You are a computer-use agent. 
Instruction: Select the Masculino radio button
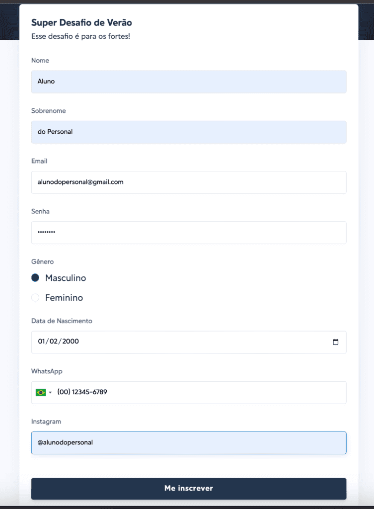pos(35,277)
